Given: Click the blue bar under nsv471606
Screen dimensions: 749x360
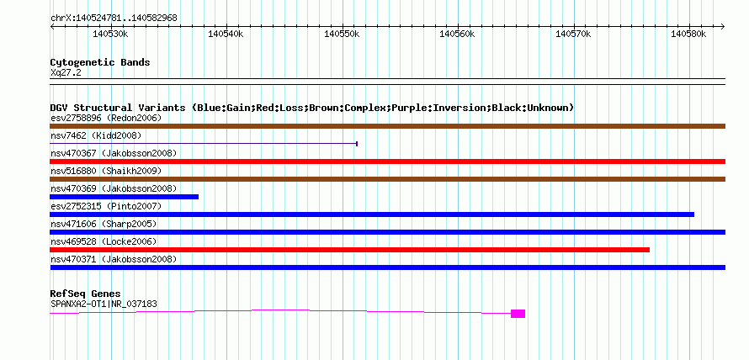Looking at the screenshot, I should (x=387, y=232).
